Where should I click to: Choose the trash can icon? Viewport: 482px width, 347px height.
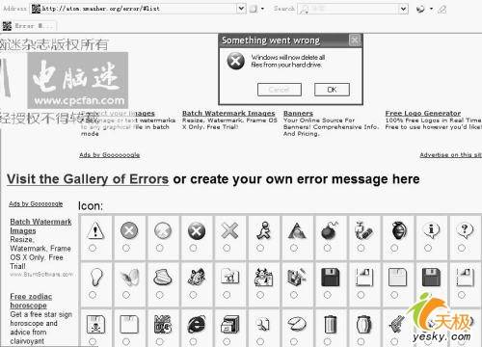[331, 324]
